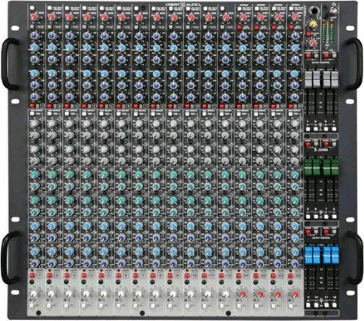This screenshot has width=364, height=321.
Task: Push the white square button at bottom of channel 10
Action: (187, 306)
